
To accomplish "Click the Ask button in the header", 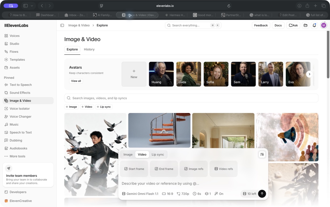I will [293, 25].
